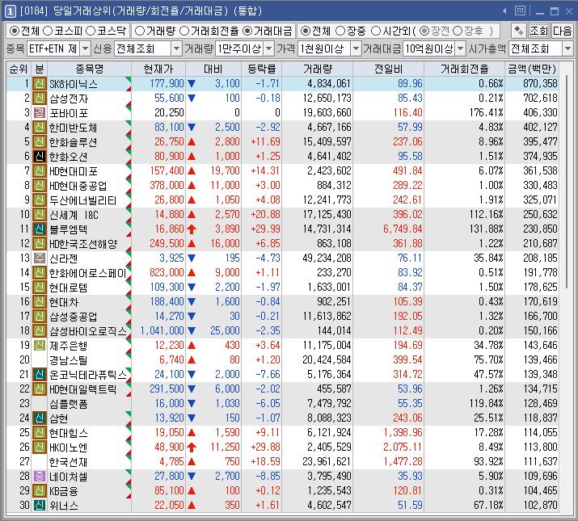Click the 다음 next button
578x521 pixels.
pyautogui.click(x=562, y=31)
